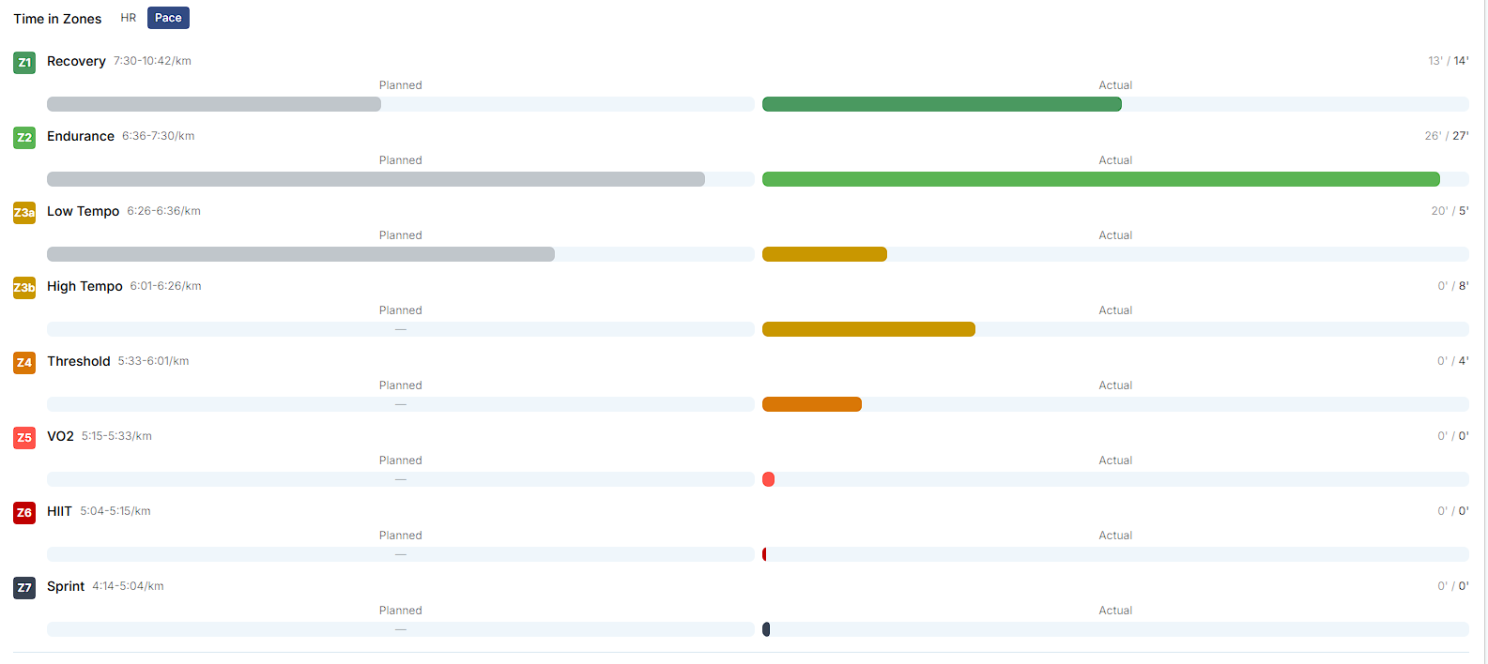The image size is (1488, 664).
Task: Click the Threshold actual orange bar
Action: [812, 404]
